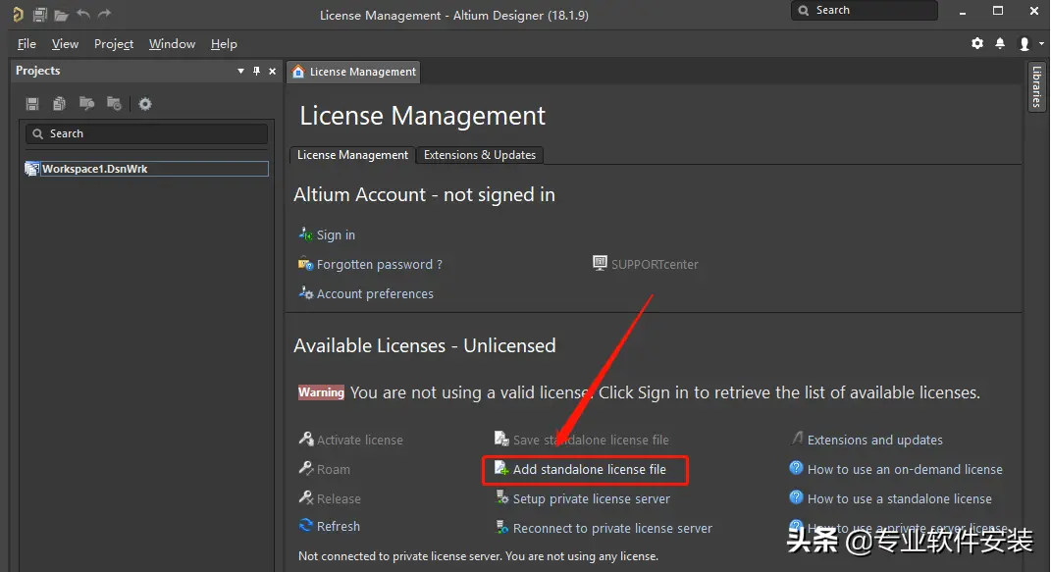The image size is (1051, 572).
Task: Click the 'Altium Account - not signed in' heading
Action: 424,195
